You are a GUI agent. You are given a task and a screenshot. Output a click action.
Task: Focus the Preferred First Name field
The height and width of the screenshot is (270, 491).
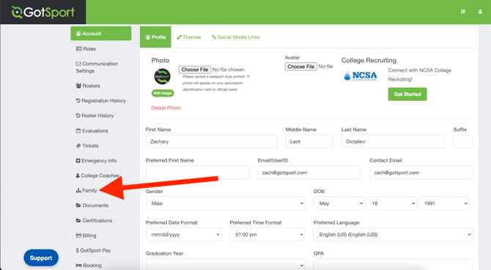(x=197, y=173)
